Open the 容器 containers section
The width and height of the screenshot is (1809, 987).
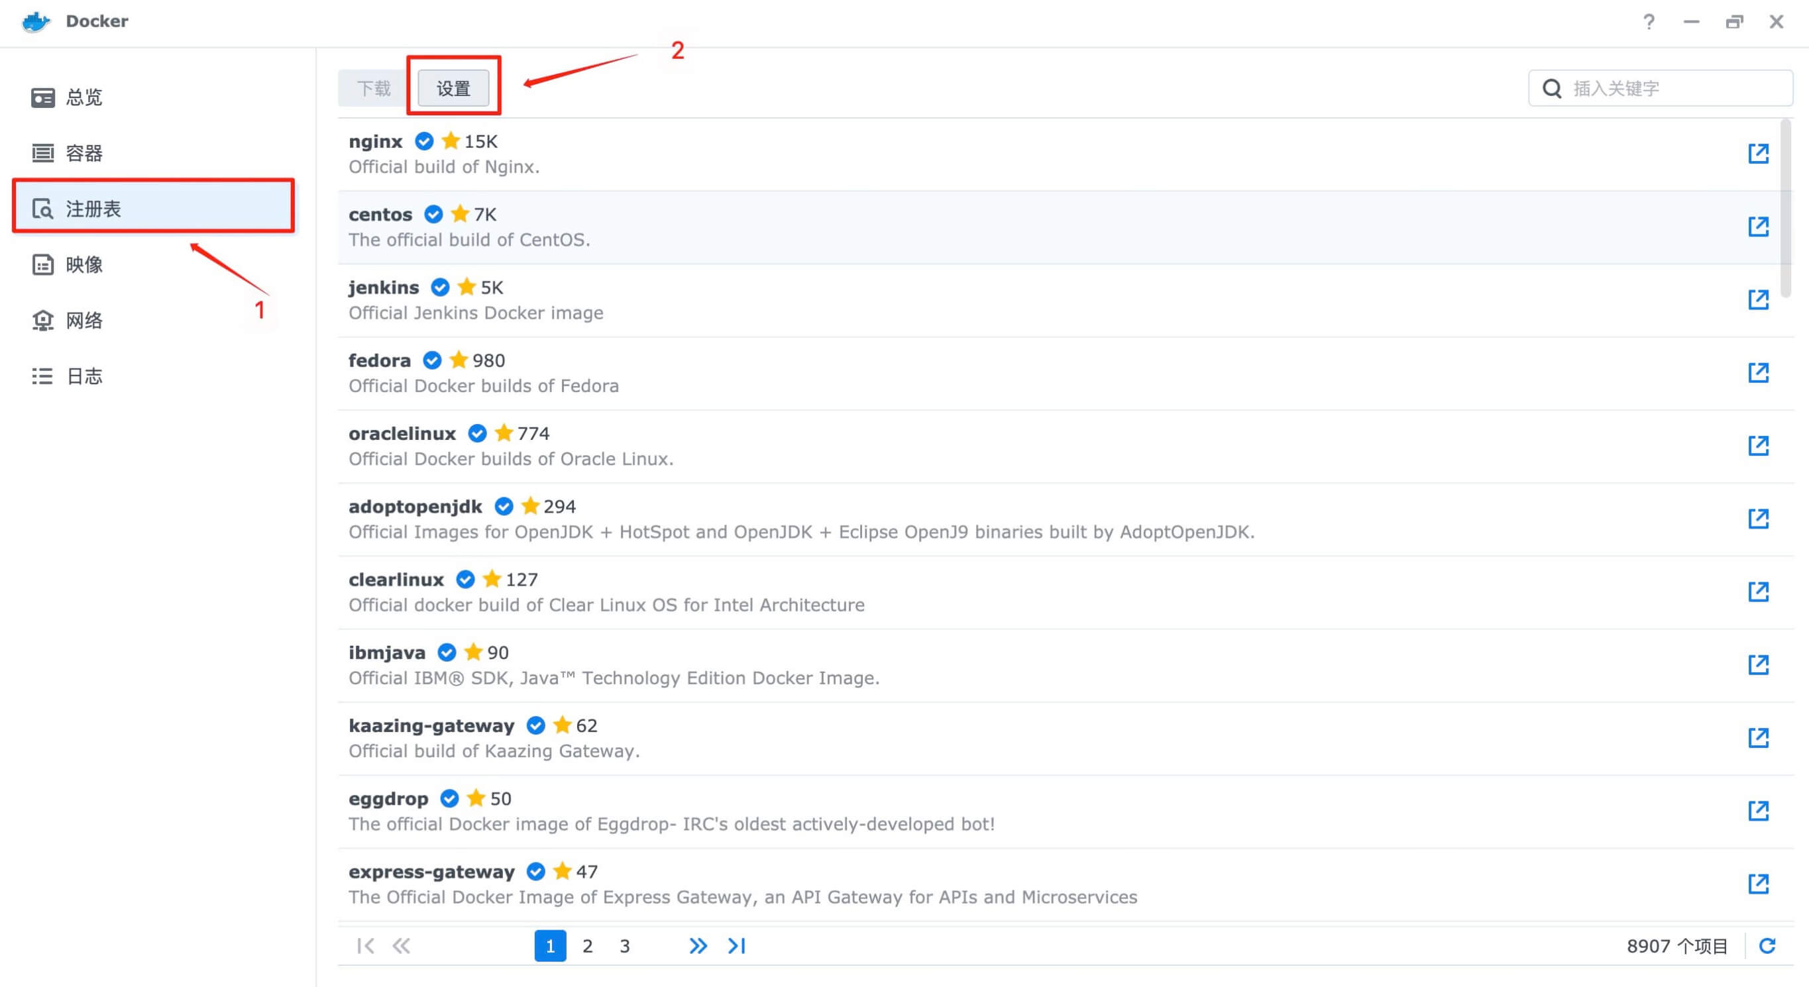(x=153, y=152)
